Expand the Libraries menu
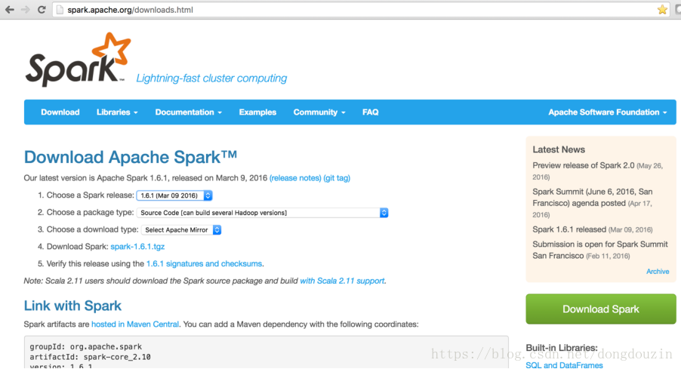 click(x=117, y=112)
